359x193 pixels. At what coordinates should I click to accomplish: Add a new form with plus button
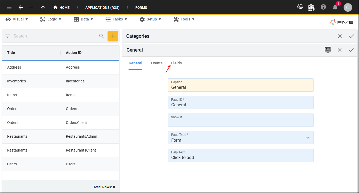pyautogui.click(x=113, y=36)
